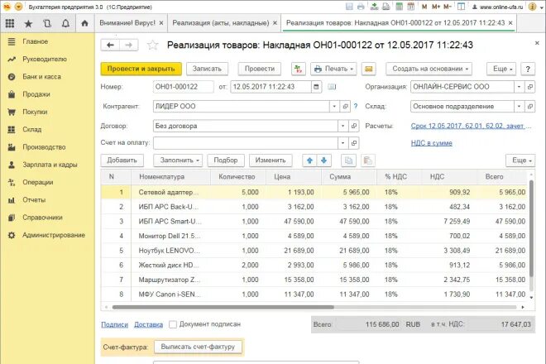Show Дт/Кт postings of the document
This screenshot has height=364, width=546.
[x=299, y=69]
